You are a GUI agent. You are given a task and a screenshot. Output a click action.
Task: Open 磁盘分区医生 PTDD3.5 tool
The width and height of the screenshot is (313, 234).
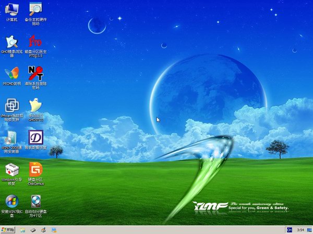click(35, 41)
